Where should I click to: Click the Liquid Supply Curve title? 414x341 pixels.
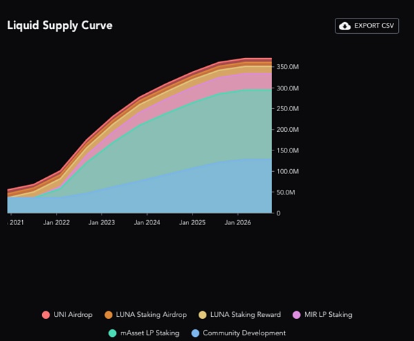[x=60, y=26]
